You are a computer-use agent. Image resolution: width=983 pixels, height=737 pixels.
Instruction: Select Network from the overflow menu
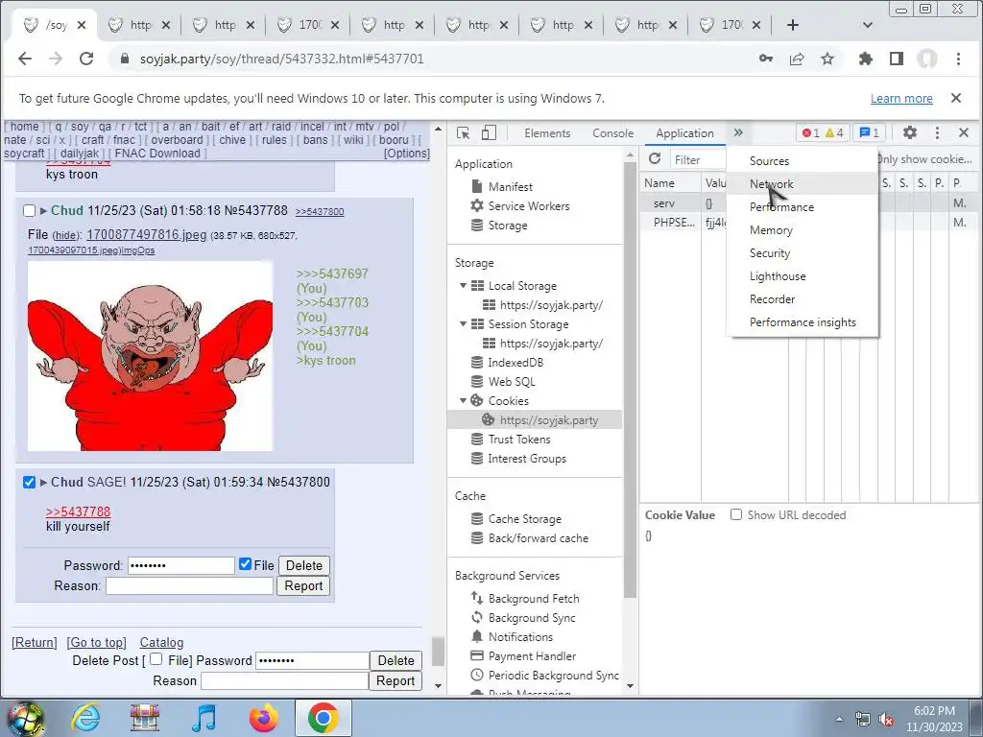tap(802, 184)
